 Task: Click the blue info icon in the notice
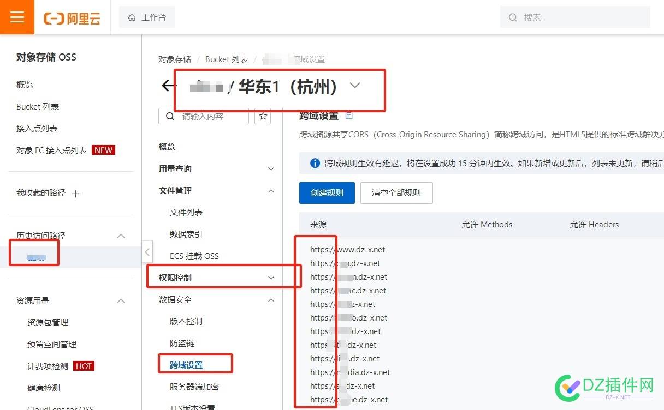click(x=315, y=163)
